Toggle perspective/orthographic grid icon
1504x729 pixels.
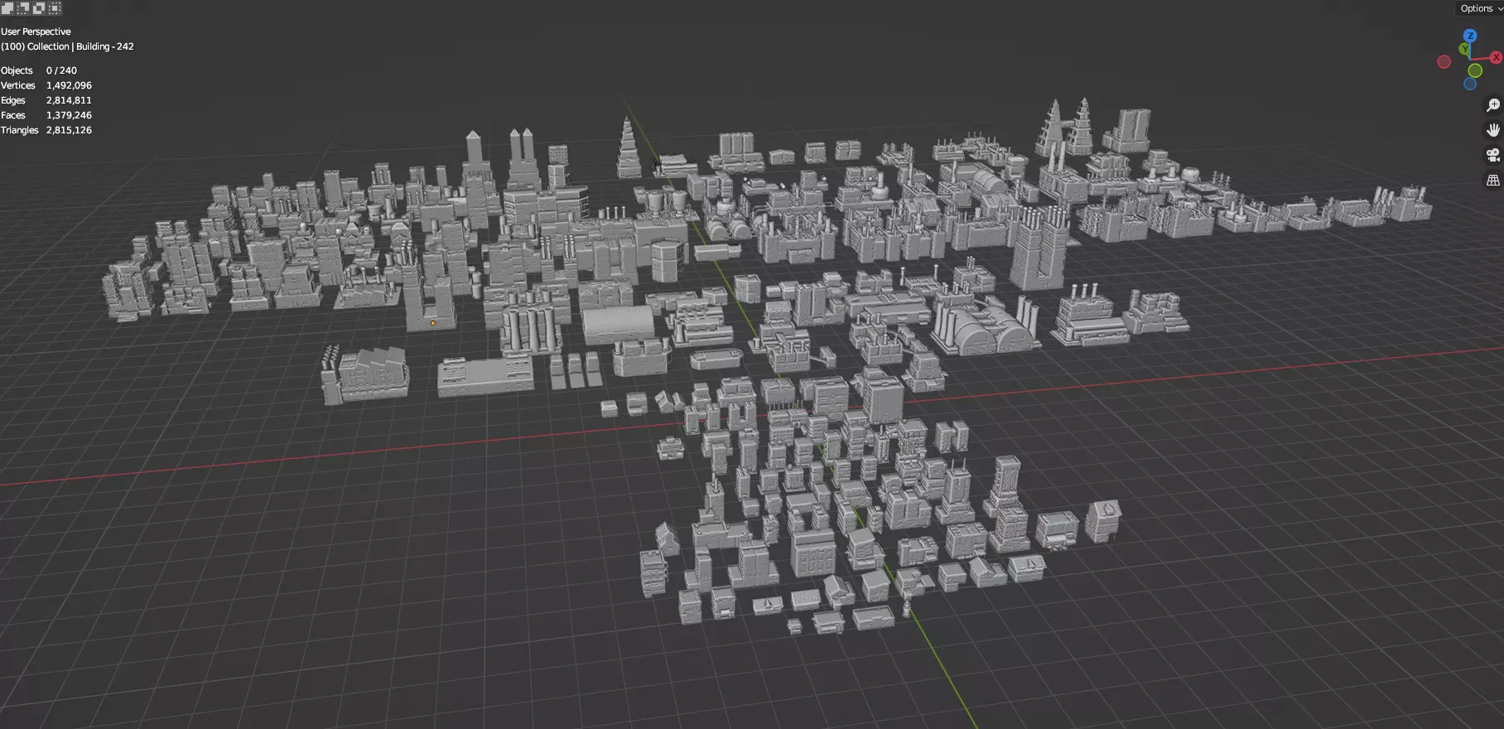1493,180
